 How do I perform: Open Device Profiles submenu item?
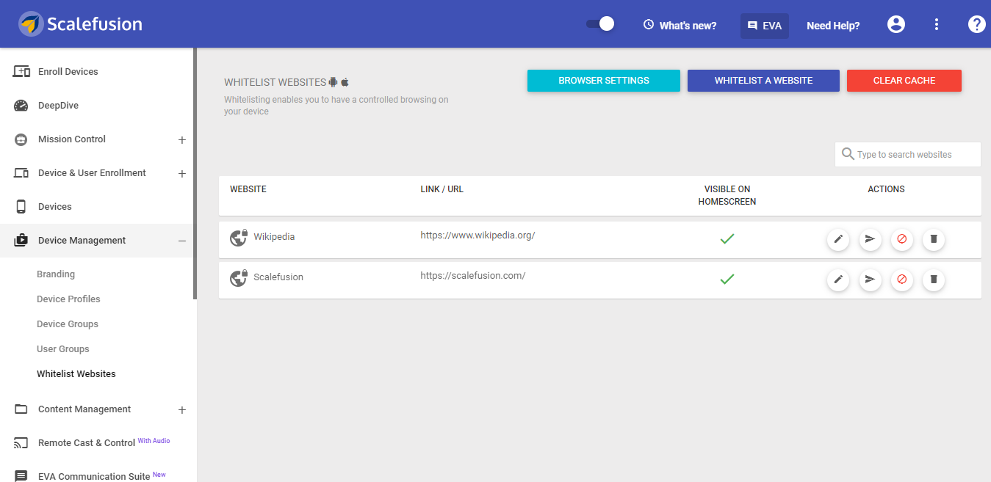tap(68, 299)
